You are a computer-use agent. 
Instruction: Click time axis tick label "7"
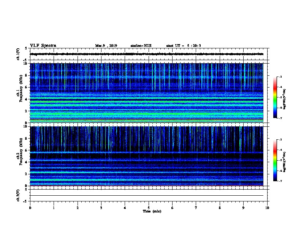196,208
